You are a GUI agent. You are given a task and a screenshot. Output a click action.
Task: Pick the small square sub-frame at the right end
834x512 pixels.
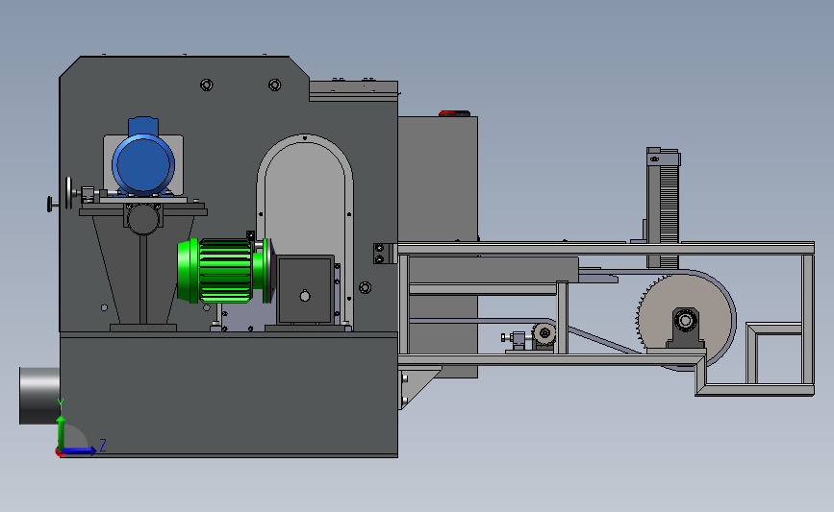coord(774,353)
